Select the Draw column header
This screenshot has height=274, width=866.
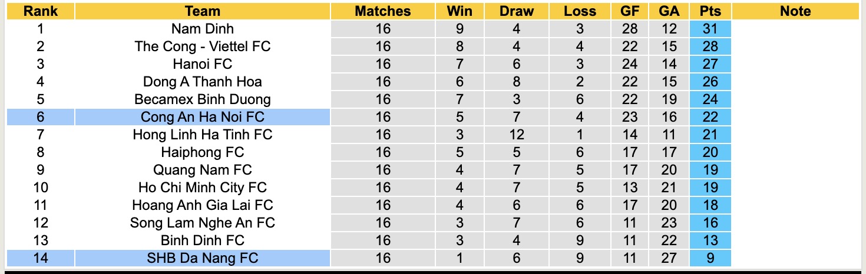(517, 11)
